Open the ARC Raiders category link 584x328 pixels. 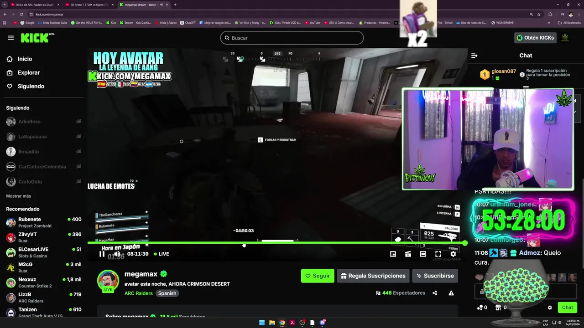pyautogui.click(x=138, y=293)
